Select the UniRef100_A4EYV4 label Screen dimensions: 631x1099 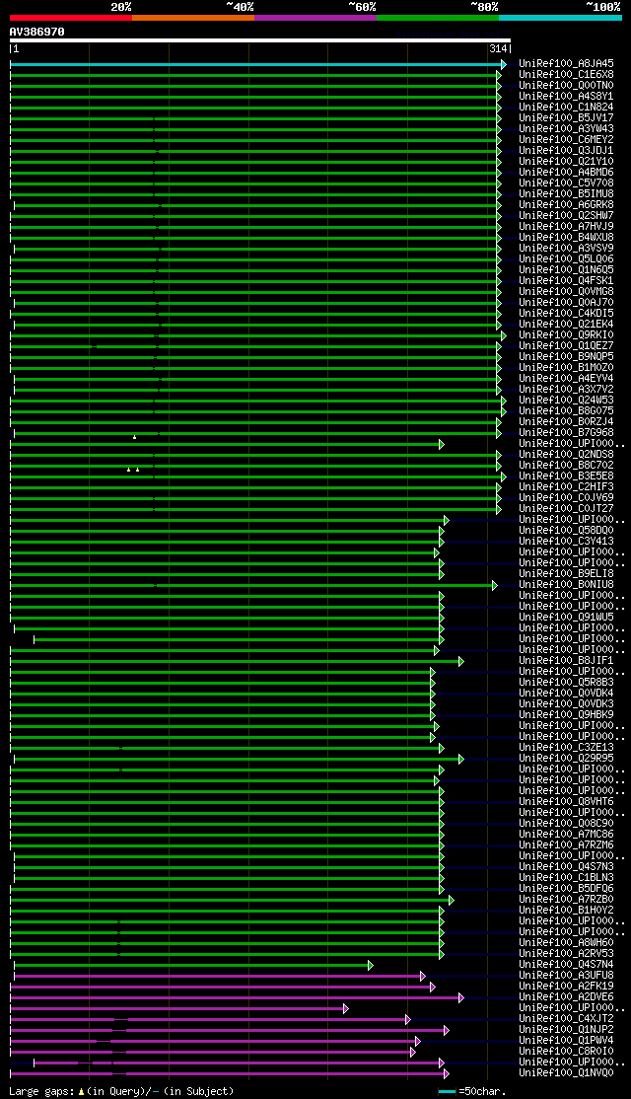pos(567,379)
